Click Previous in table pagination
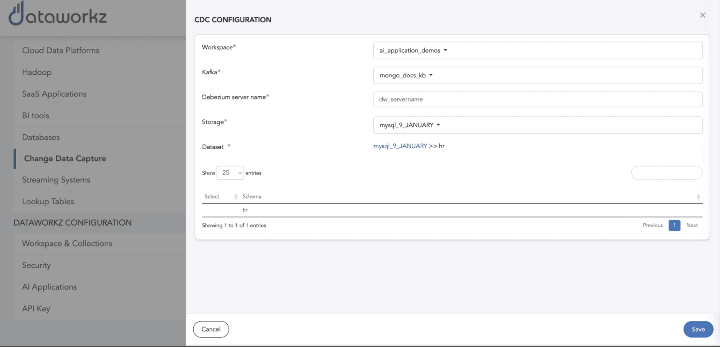This screenshot has width=720, height=347. tap(652, 225)
